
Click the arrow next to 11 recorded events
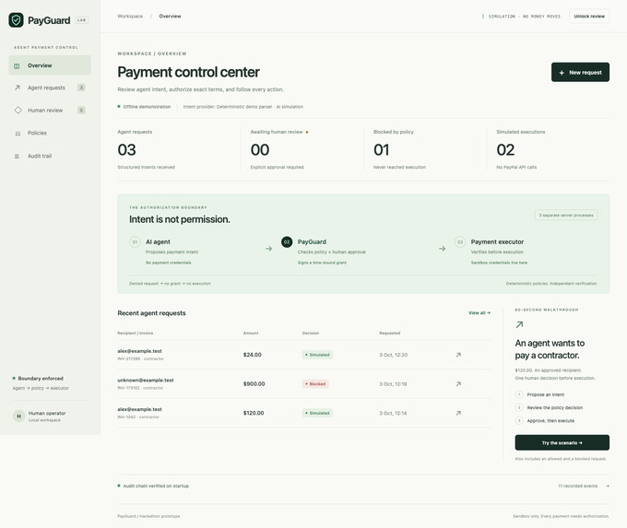(x=608, y=486)
